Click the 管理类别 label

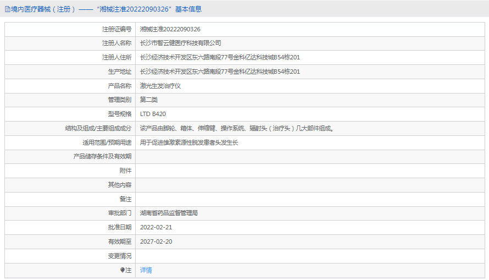(x=120, y=100)
